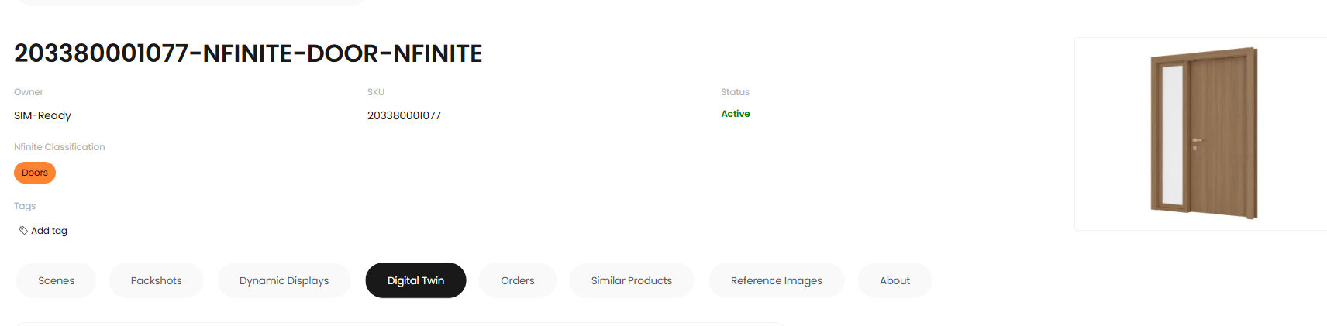This screenshot has width=1327, height=326.
Task: Click the Owner field label
Action: tap(29, 92)
